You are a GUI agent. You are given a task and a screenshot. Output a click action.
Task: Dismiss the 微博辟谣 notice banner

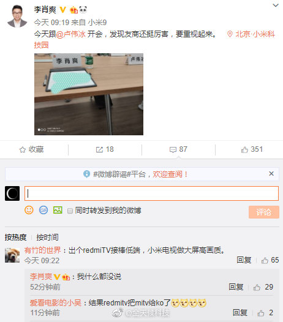(x=271, y=174)
